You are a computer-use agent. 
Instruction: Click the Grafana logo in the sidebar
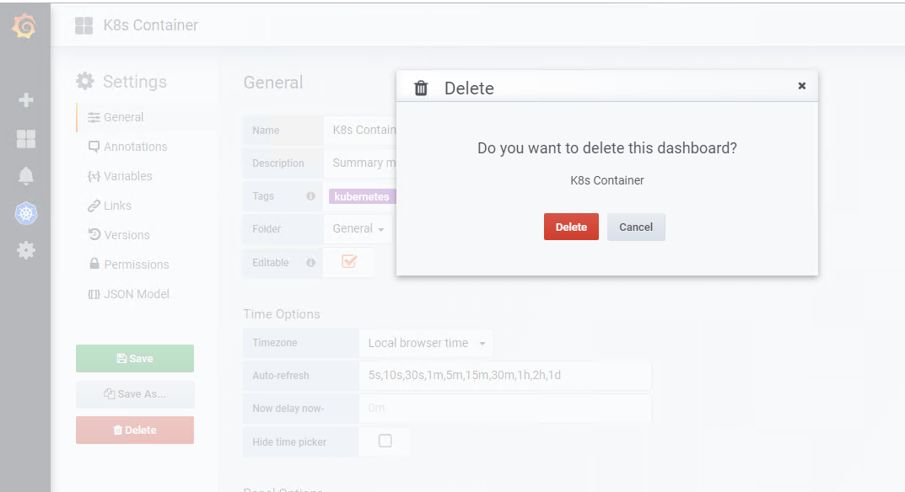pos(24,26)
